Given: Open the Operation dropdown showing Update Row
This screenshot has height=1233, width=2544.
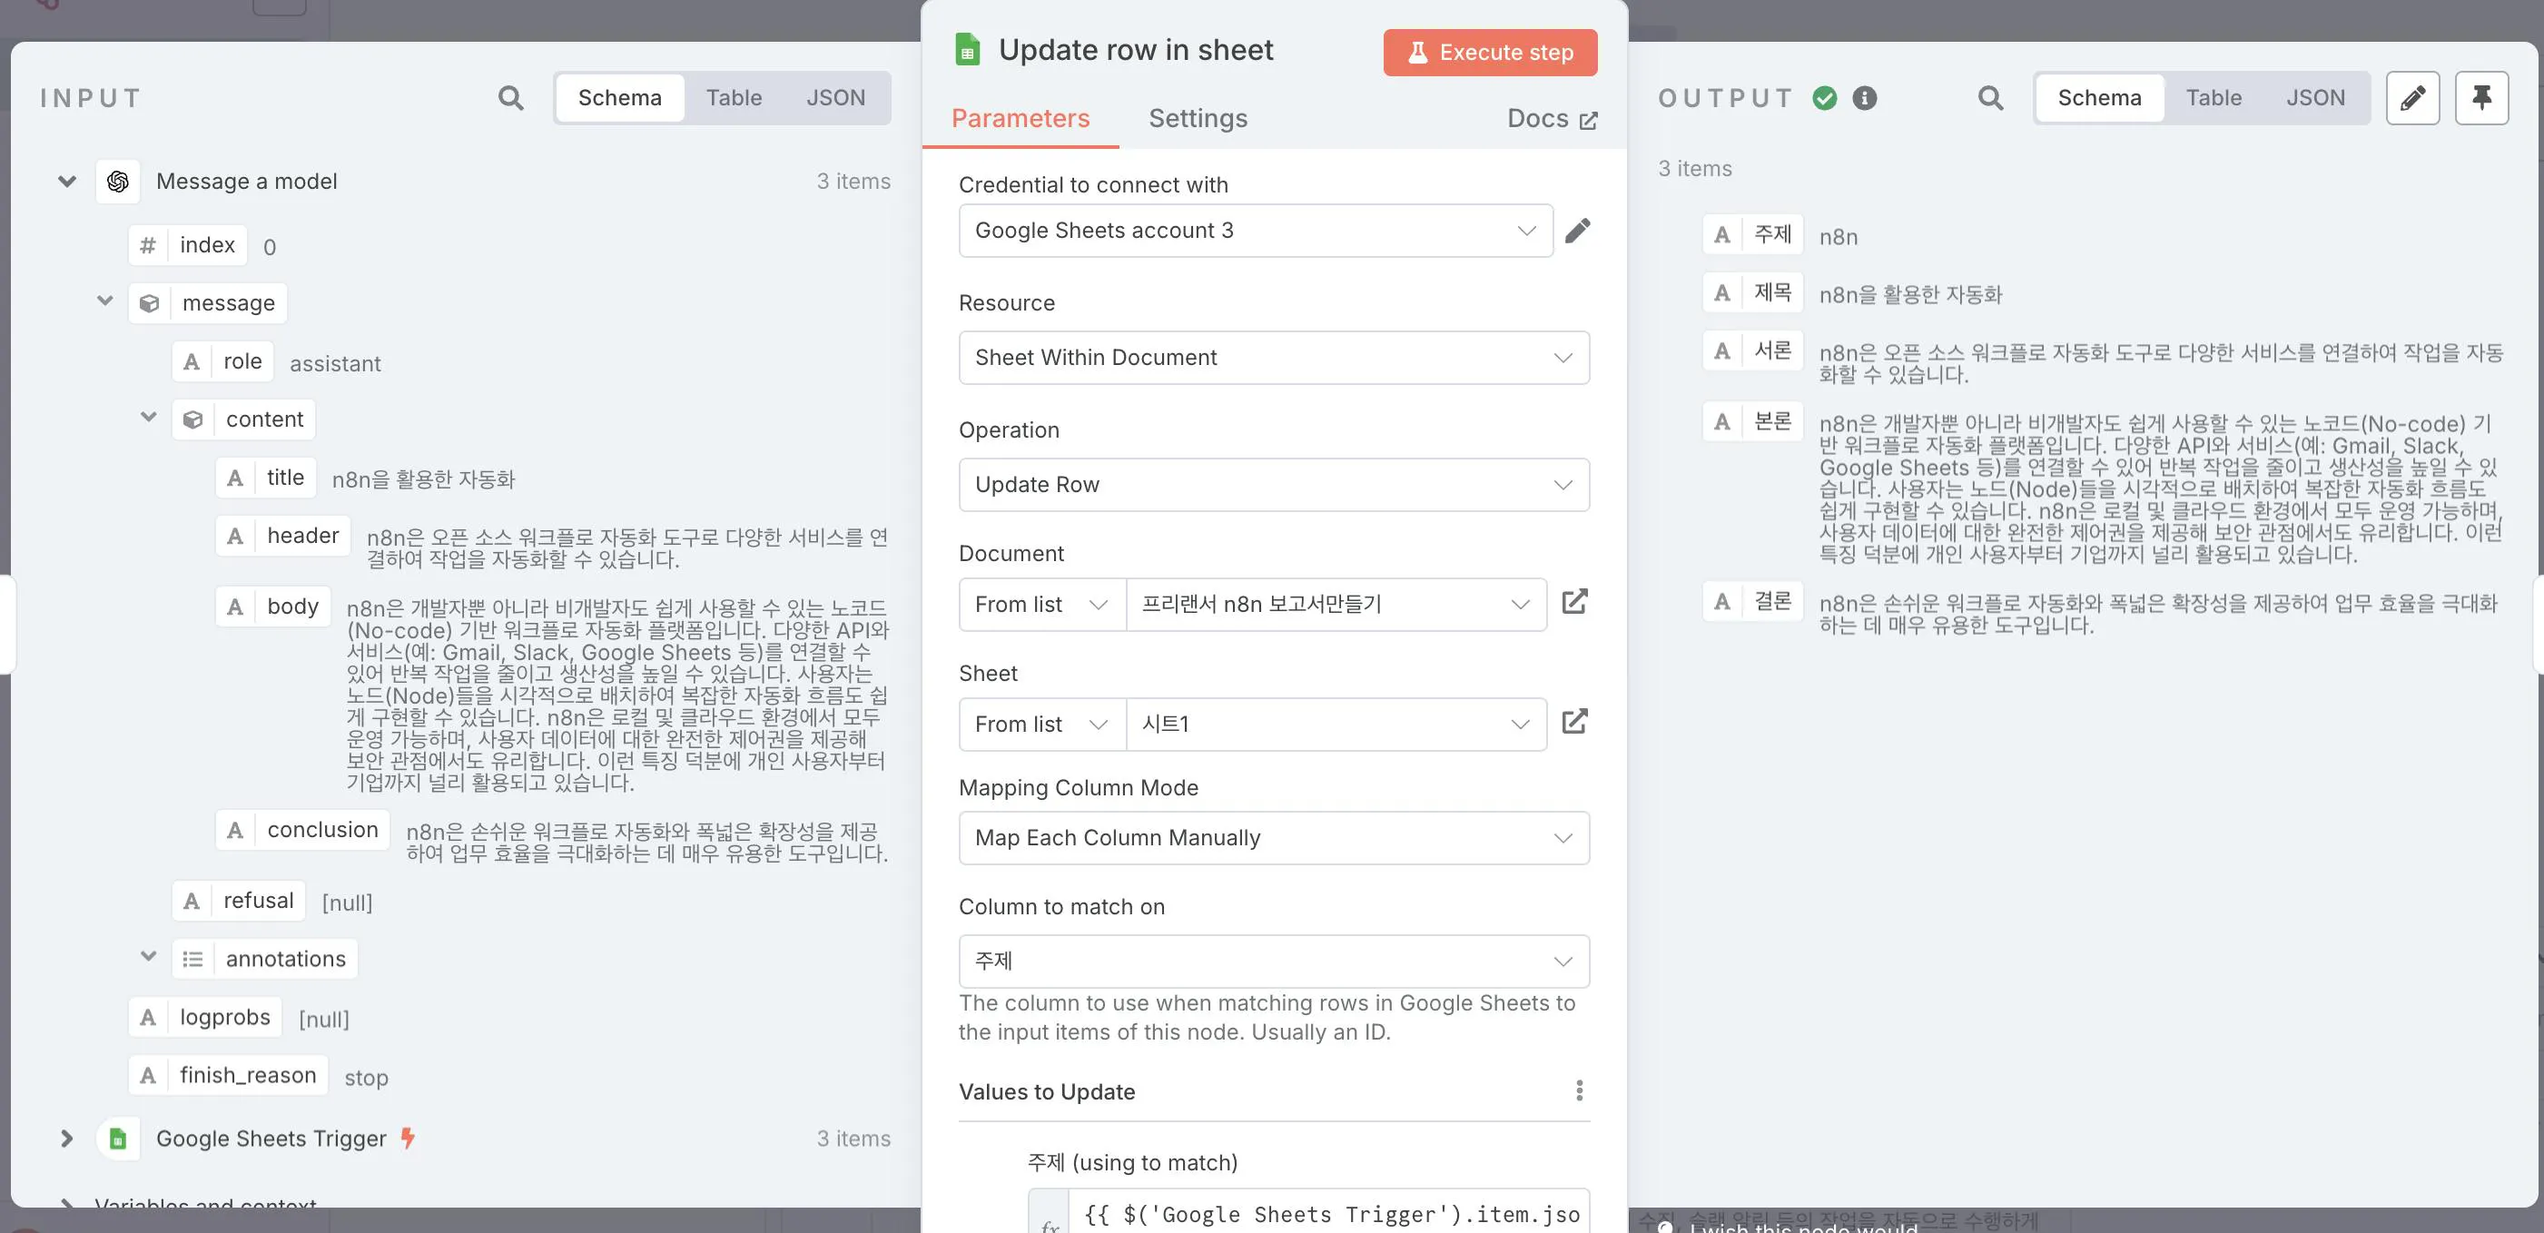Looking at the screenshot, I should (1273, 484).
